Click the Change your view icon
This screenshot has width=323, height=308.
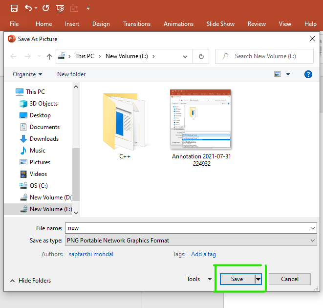278,74
